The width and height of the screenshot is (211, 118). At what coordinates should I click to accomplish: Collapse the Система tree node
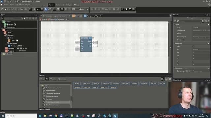[2, 22]
